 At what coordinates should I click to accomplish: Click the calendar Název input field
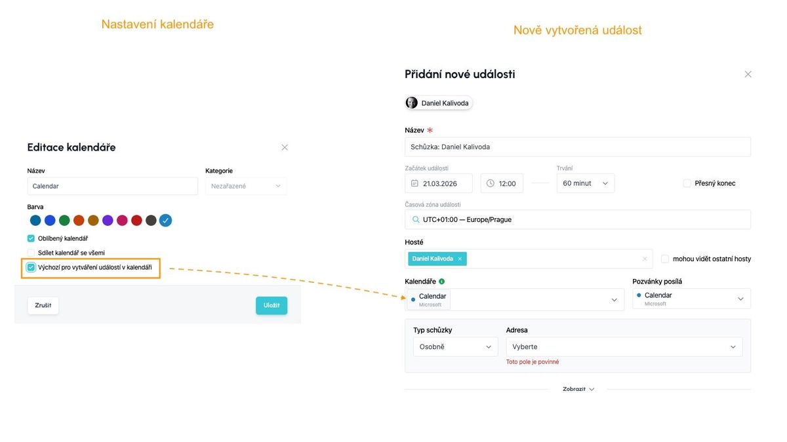pyautogui.click(x=112, y=186)
